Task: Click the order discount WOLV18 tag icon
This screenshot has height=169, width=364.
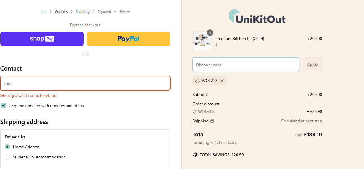Action: 195,111
